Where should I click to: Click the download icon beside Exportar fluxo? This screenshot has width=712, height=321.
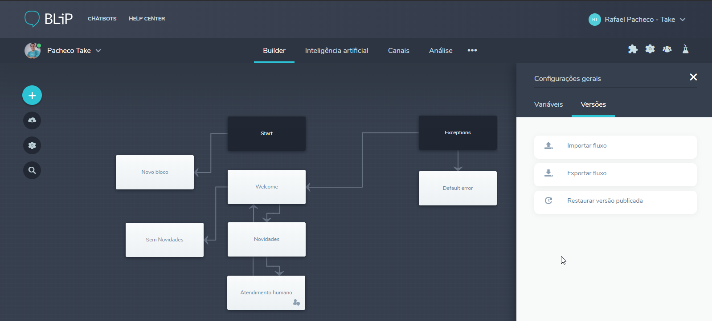point(548,173)
